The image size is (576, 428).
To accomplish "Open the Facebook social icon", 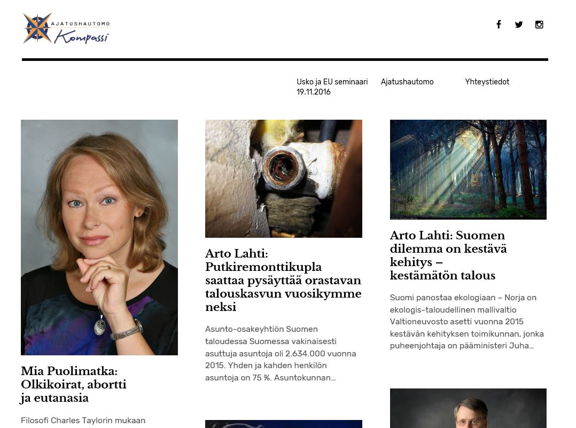I will click(499, 25).
